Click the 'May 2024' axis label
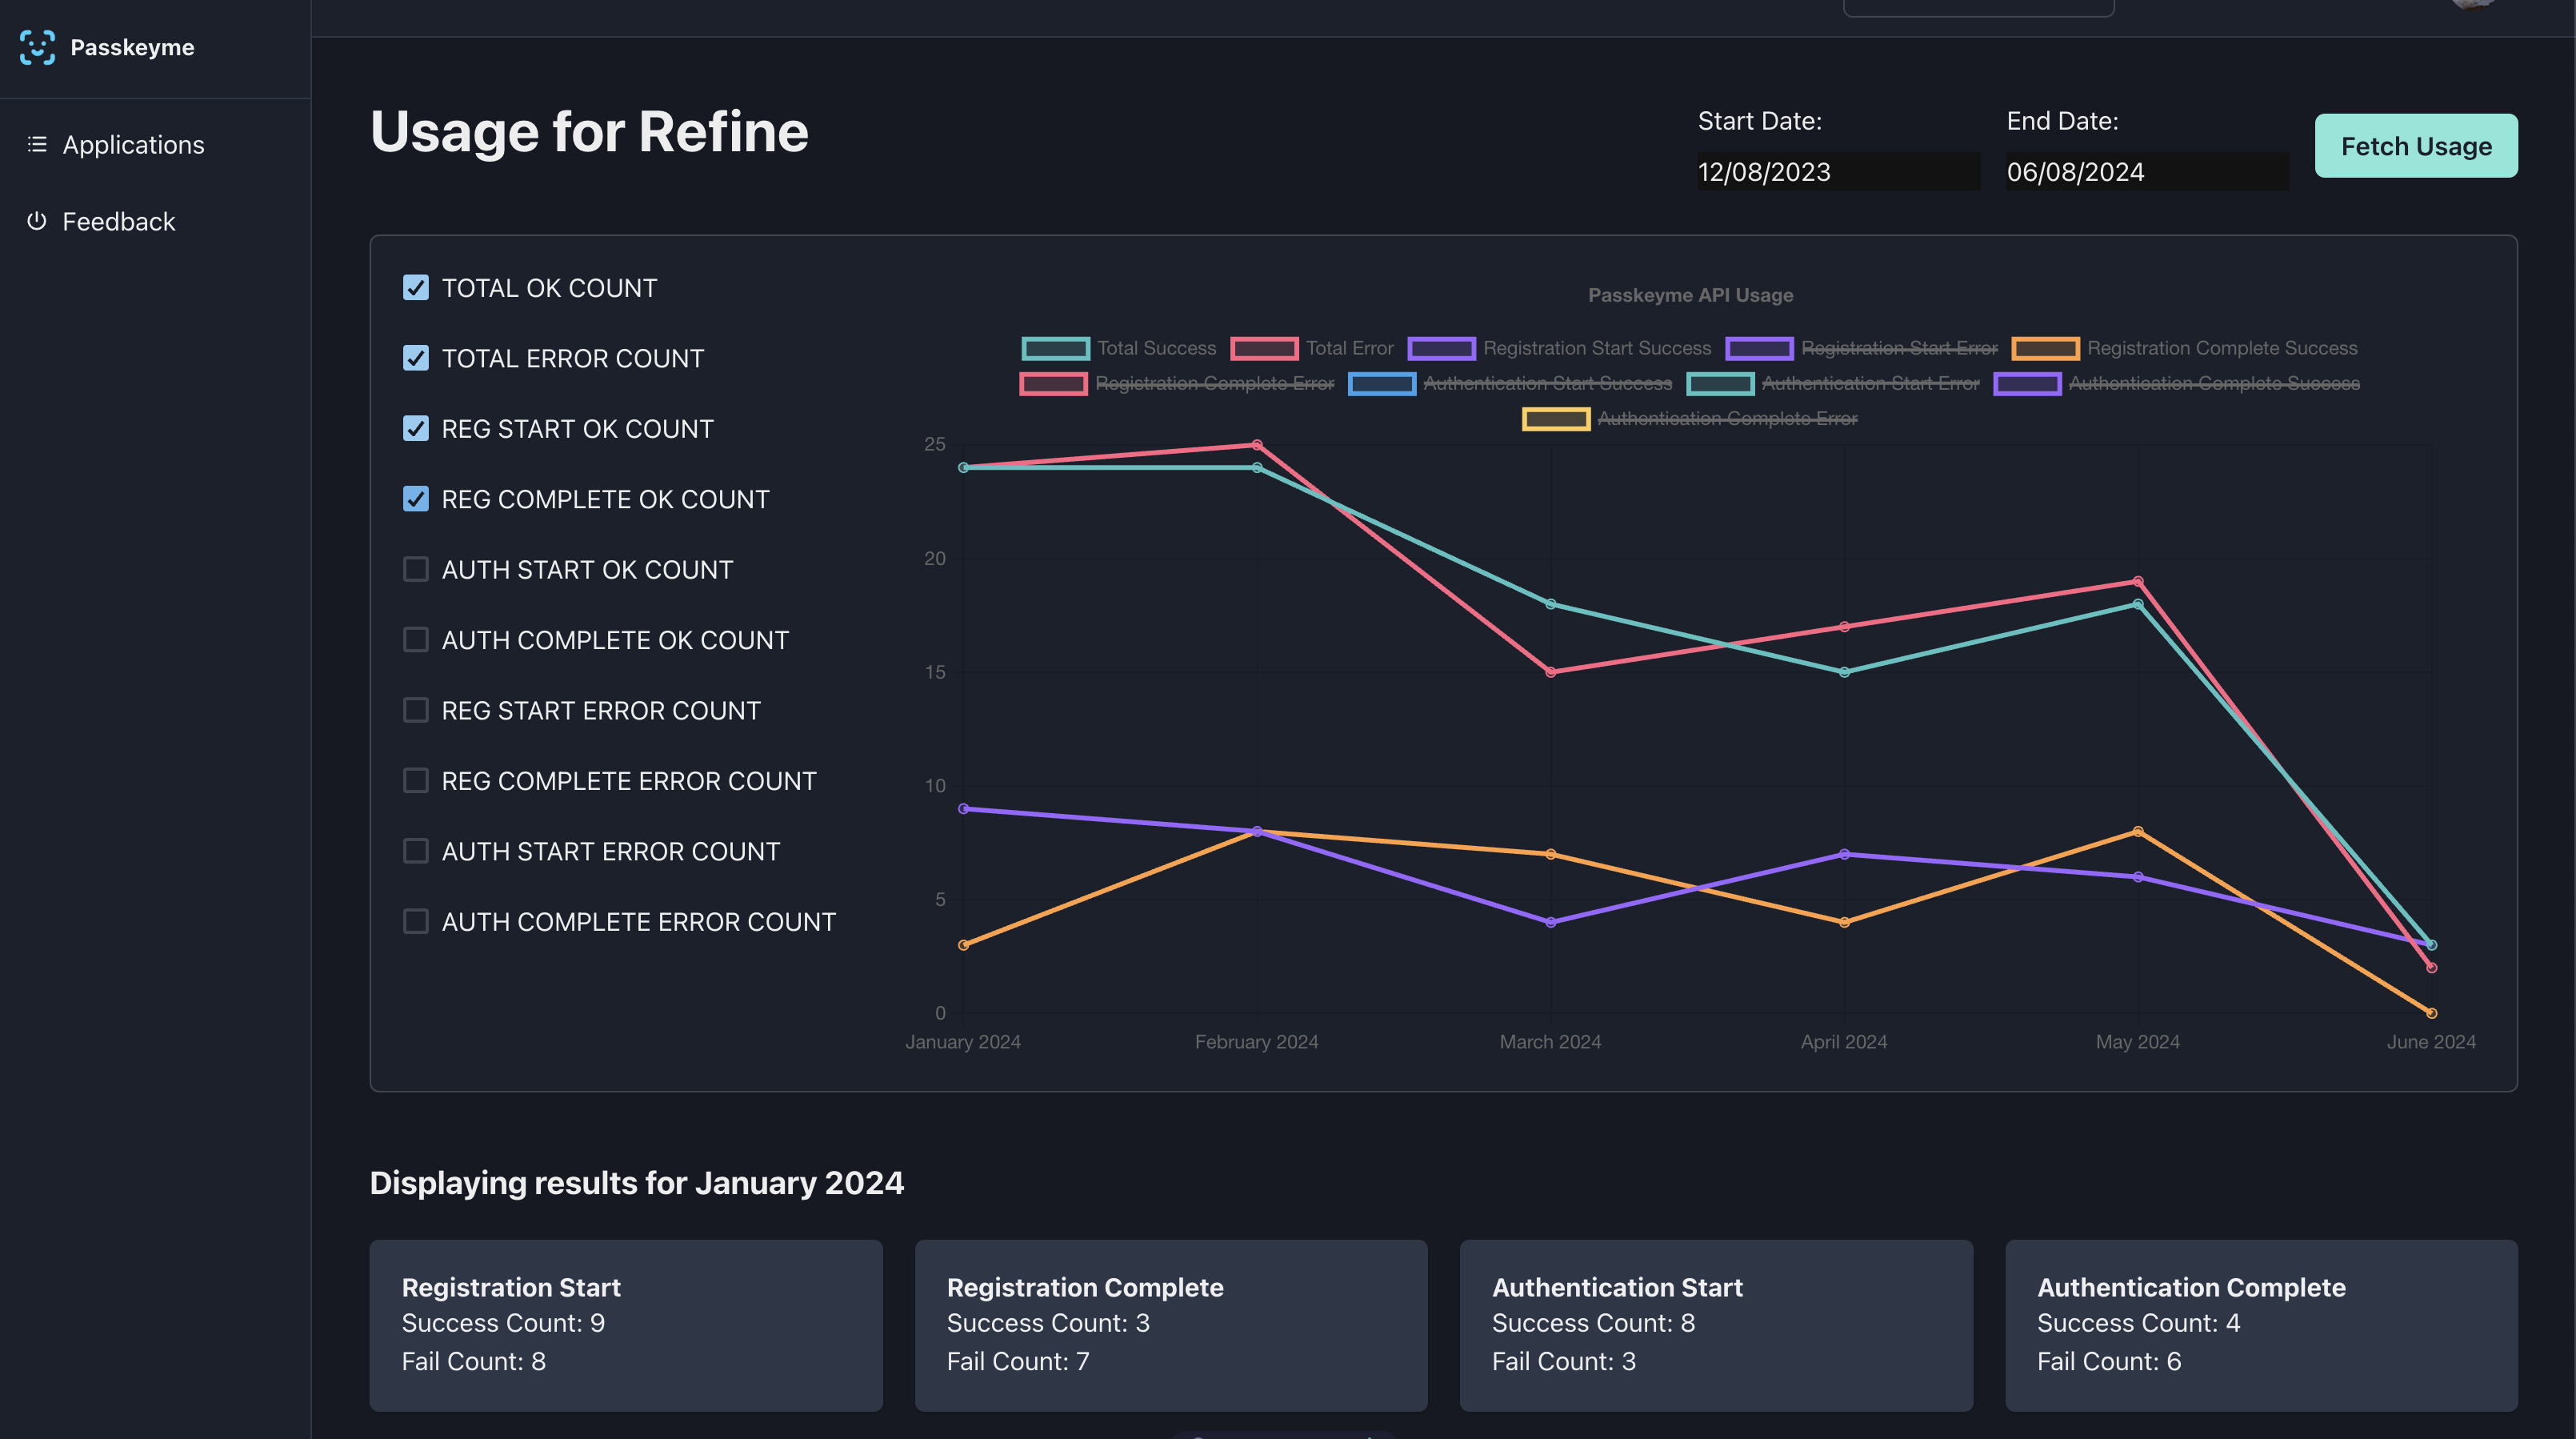The height and width of the screenshot is (1439, 2576). pos(2138,1042)
